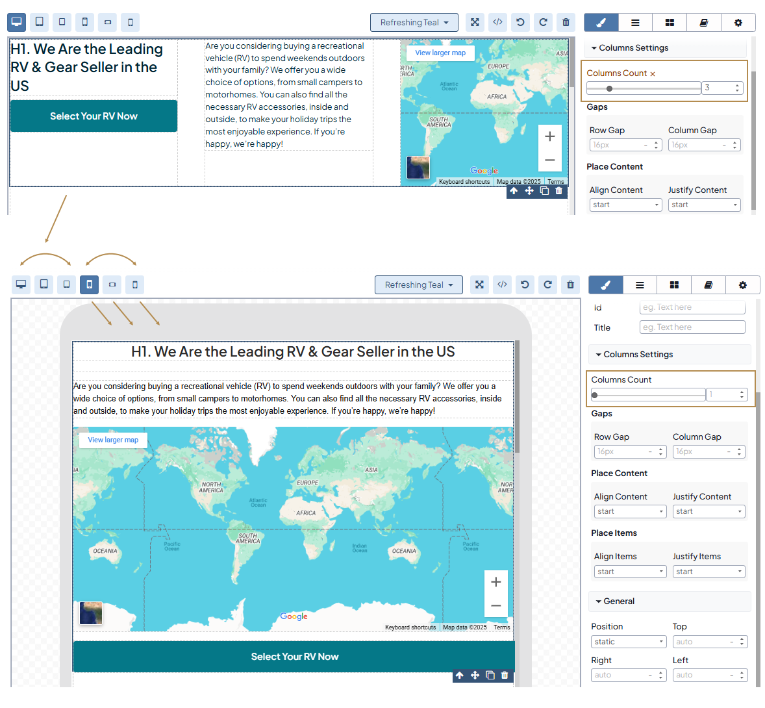Click the Columns Count slider showing value 1
Image resolution: width=765 pixels, height=708 pixels.
(648, 394)
